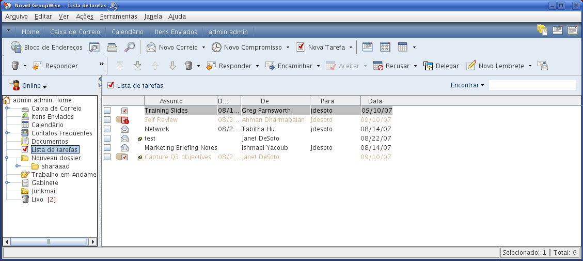Image resolution: width=583 pixels, height=261 pixels.
Task: Click Encaminhar to forward the item
Action: 289,66
